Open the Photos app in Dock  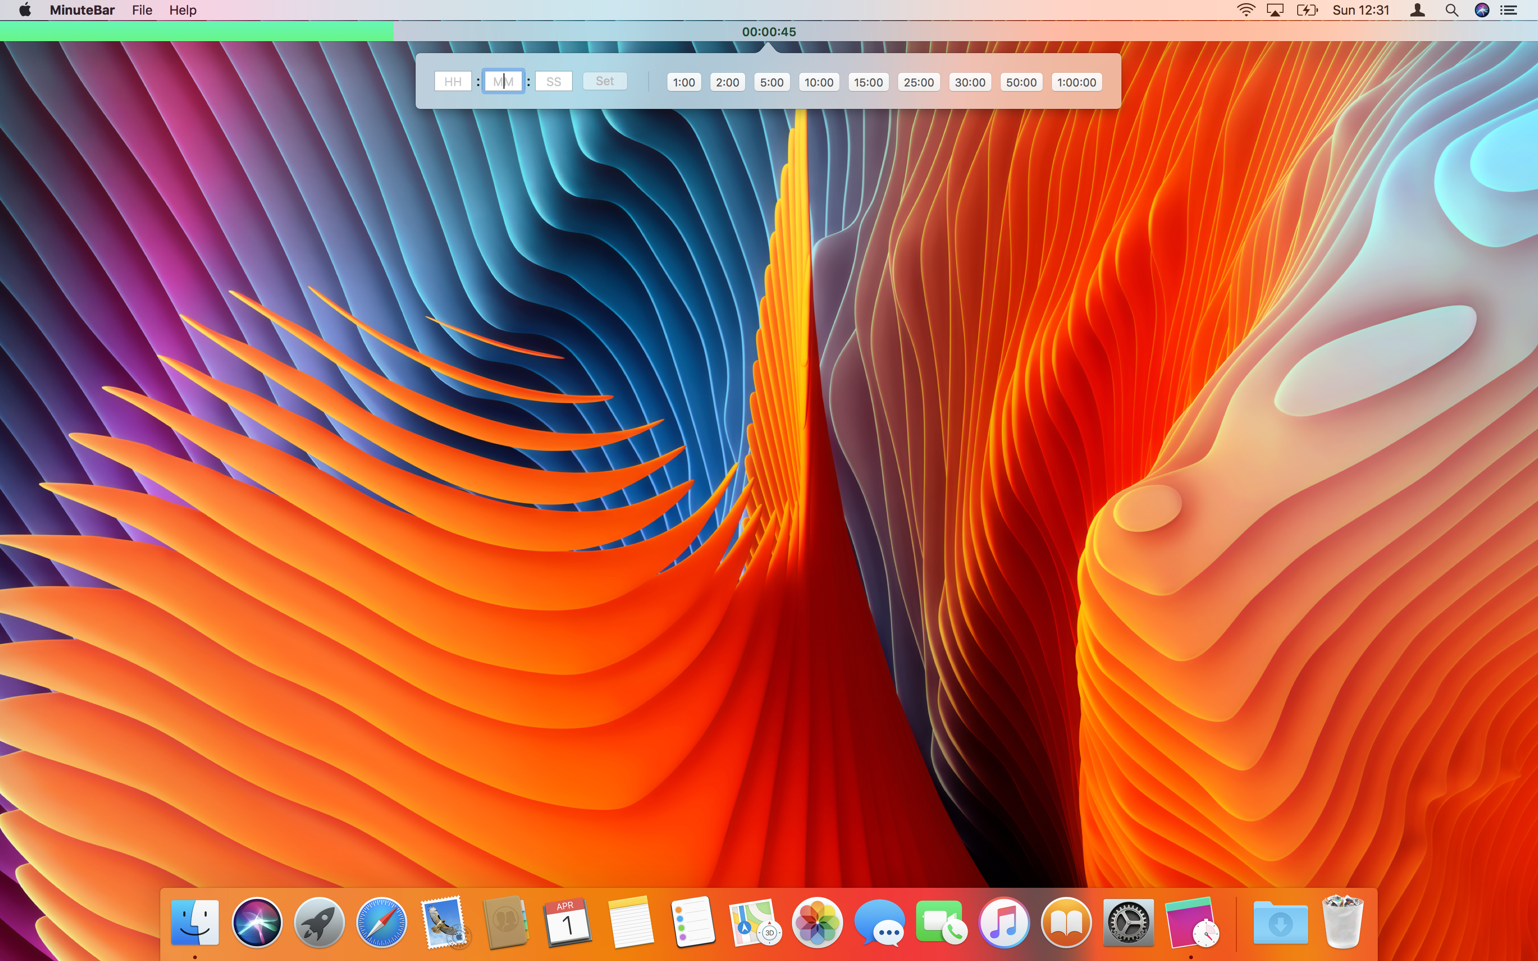coord(818,922)
